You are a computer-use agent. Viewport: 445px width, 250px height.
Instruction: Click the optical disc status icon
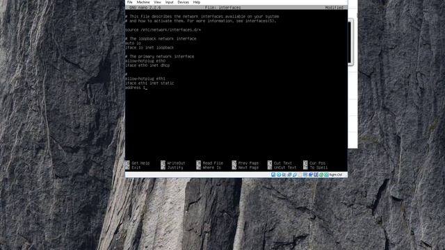(x=279, y=174)
